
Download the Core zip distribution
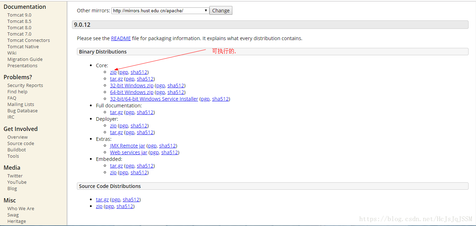click(113, 72)
